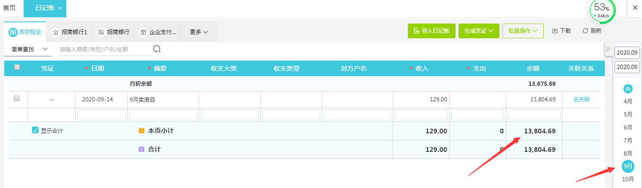Viewport: 642px width, 188px height.
Task: Select 5月 in month list
Action: click(x=628, y=114)
